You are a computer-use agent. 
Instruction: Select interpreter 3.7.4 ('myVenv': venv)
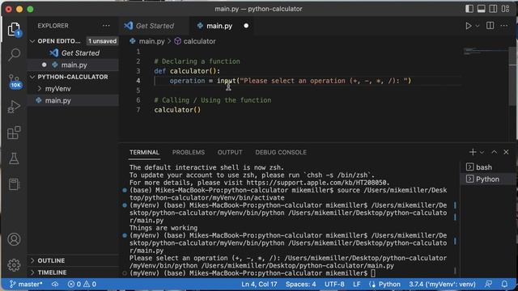[x=442, y=284]
